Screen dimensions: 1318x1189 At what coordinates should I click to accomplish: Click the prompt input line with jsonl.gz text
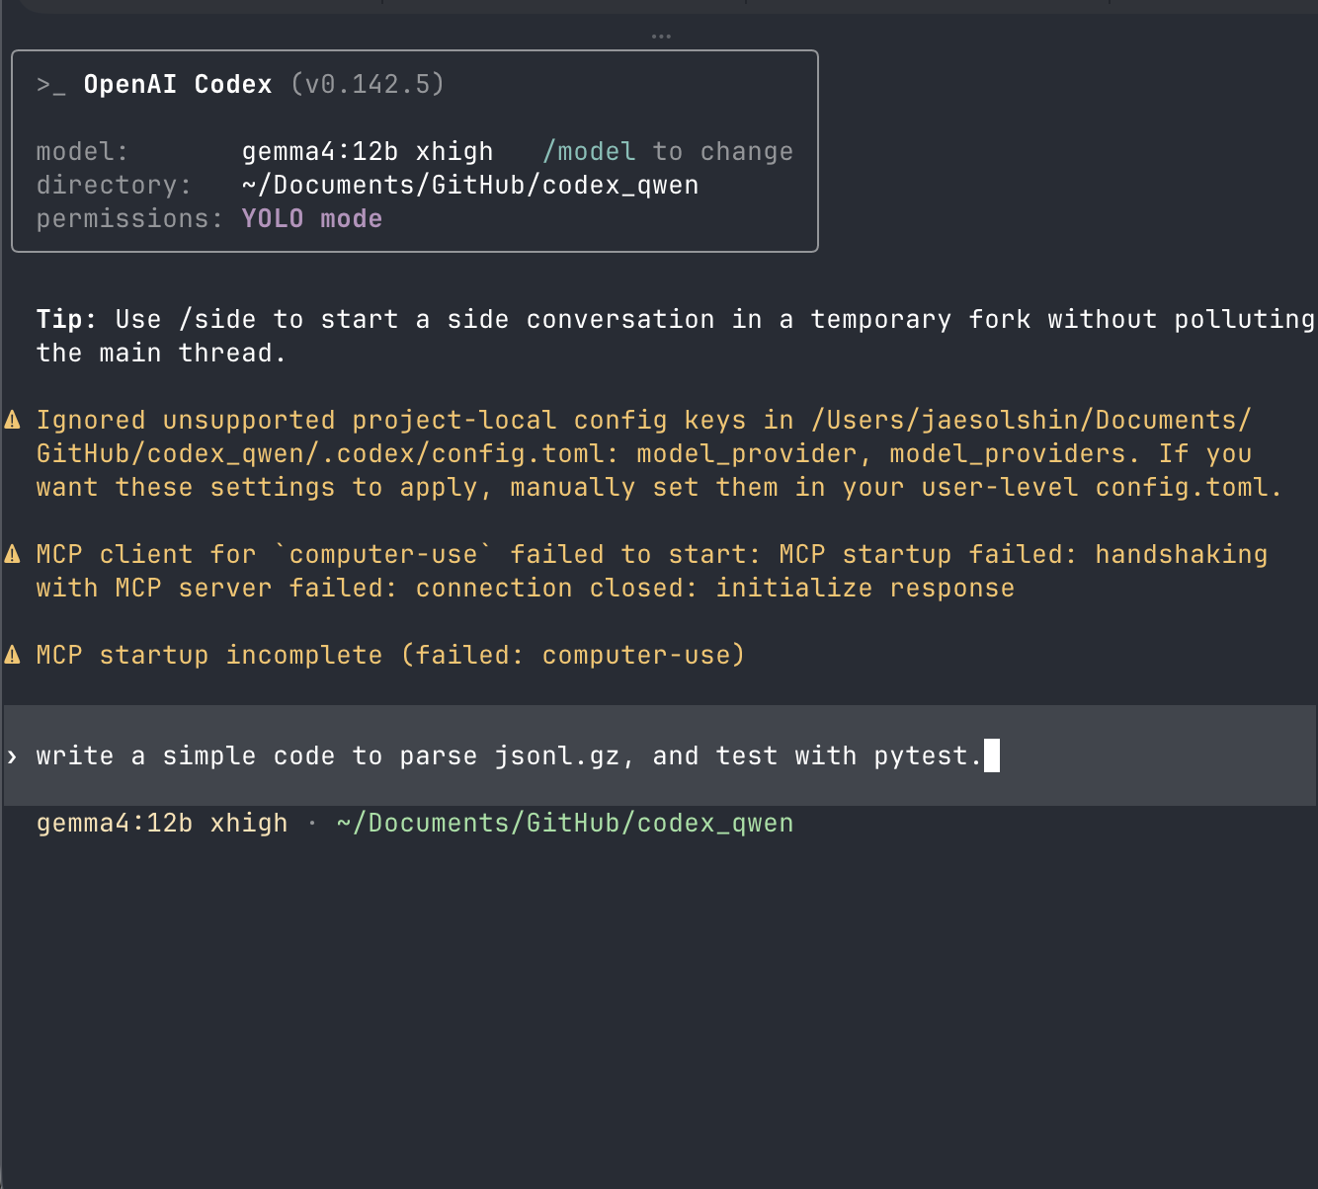tap(659, 755)
